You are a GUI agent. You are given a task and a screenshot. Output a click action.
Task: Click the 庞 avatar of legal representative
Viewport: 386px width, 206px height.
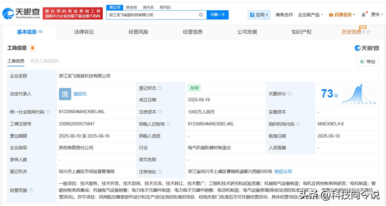[65, 94]
